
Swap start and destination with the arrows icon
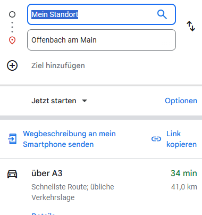point(191,26)
